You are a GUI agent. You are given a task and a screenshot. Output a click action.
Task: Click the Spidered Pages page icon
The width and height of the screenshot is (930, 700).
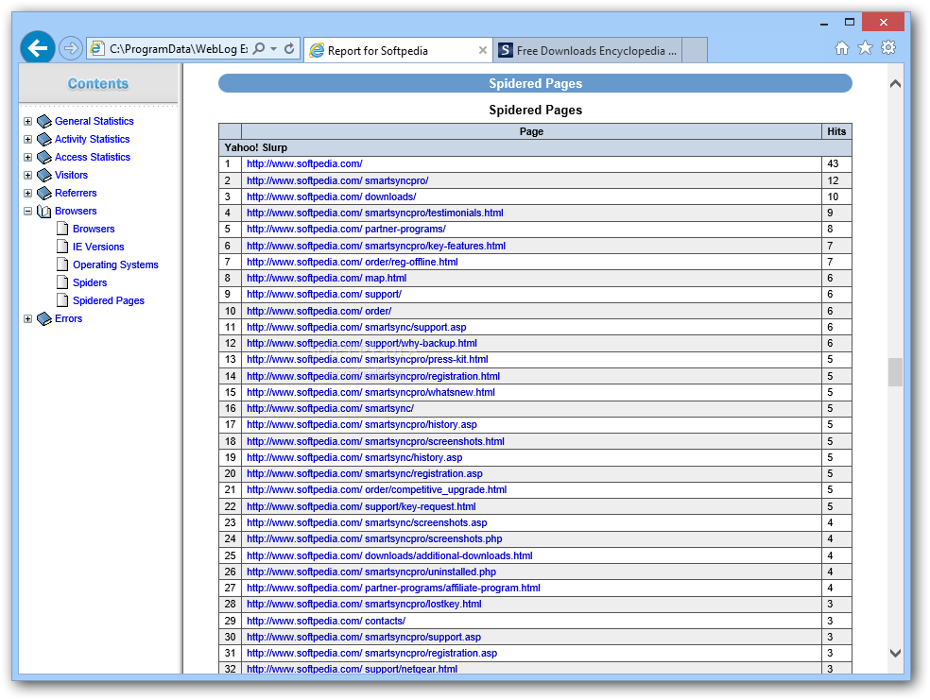pos(62,299)
